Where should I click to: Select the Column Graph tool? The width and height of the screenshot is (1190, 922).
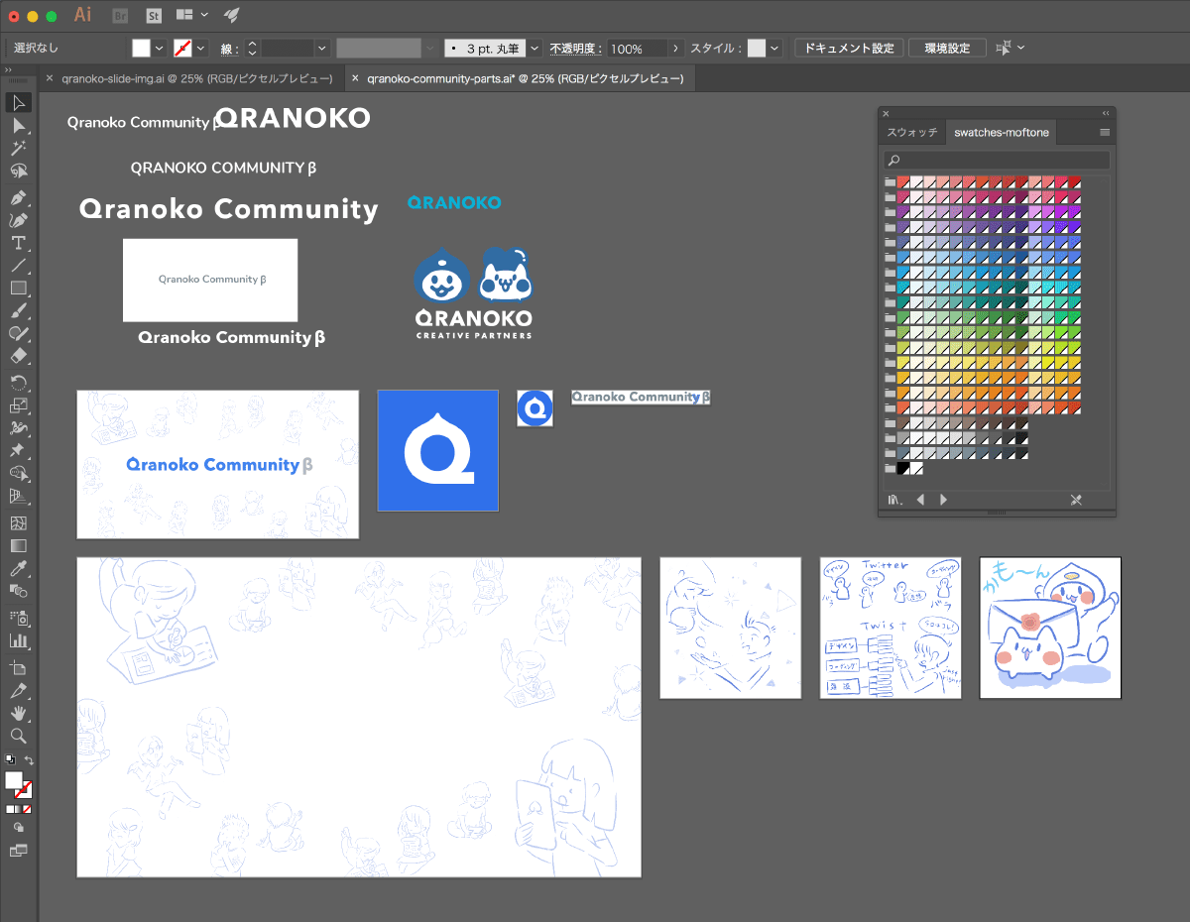18,640
